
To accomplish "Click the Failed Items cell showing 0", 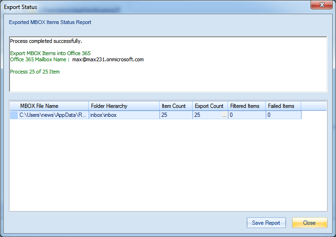I will pos(284,115).
